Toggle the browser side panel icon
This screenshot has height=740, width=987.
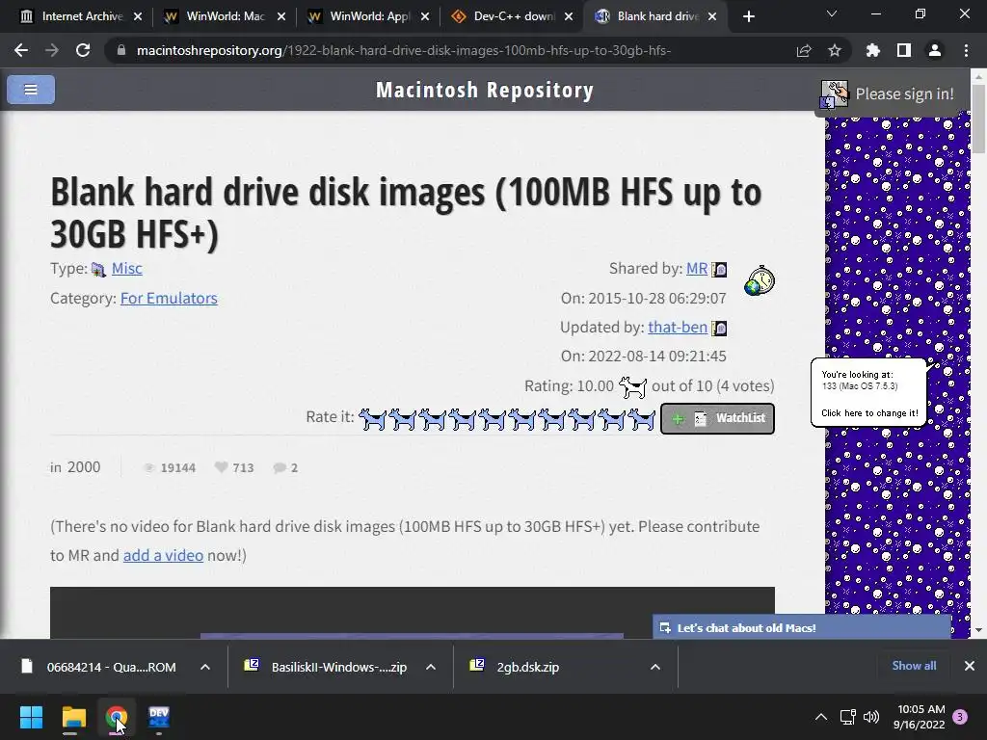pos(904,50)
